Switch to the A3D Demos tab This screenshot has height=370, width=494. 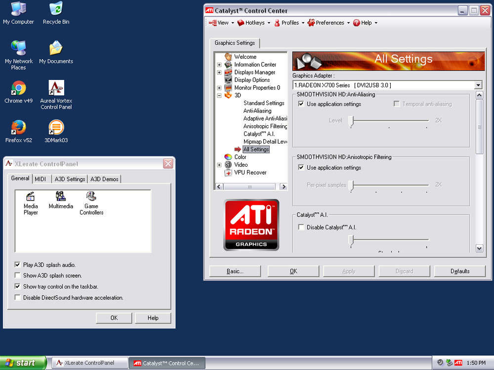(104, 179)
